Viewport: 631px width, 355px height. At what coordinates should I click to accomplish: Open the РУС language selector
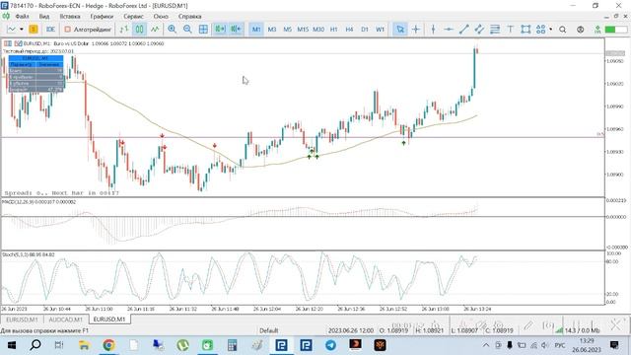pos(560,345)
